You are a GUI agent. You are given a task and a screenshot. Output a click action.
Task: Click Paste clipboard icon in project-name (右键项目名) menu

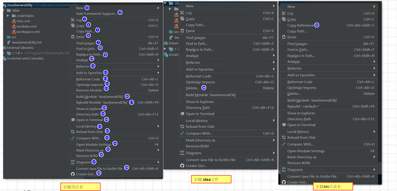click(73, 37)
